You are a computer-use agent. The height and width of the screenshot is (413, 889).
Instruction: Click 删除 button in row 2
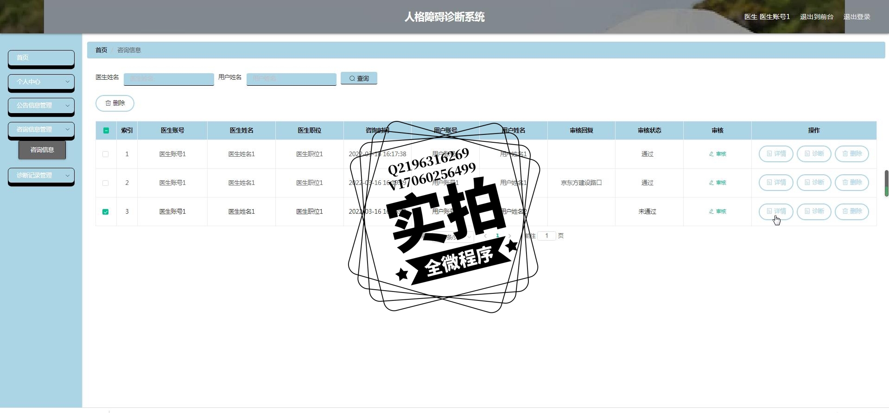click(852, 183)
